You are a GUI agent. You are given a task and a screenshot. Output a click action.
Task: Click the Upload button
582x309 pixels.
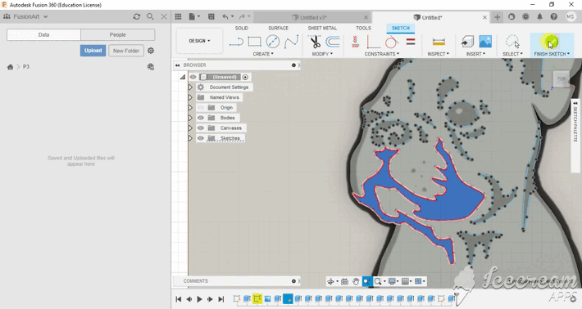click(93, 51)
